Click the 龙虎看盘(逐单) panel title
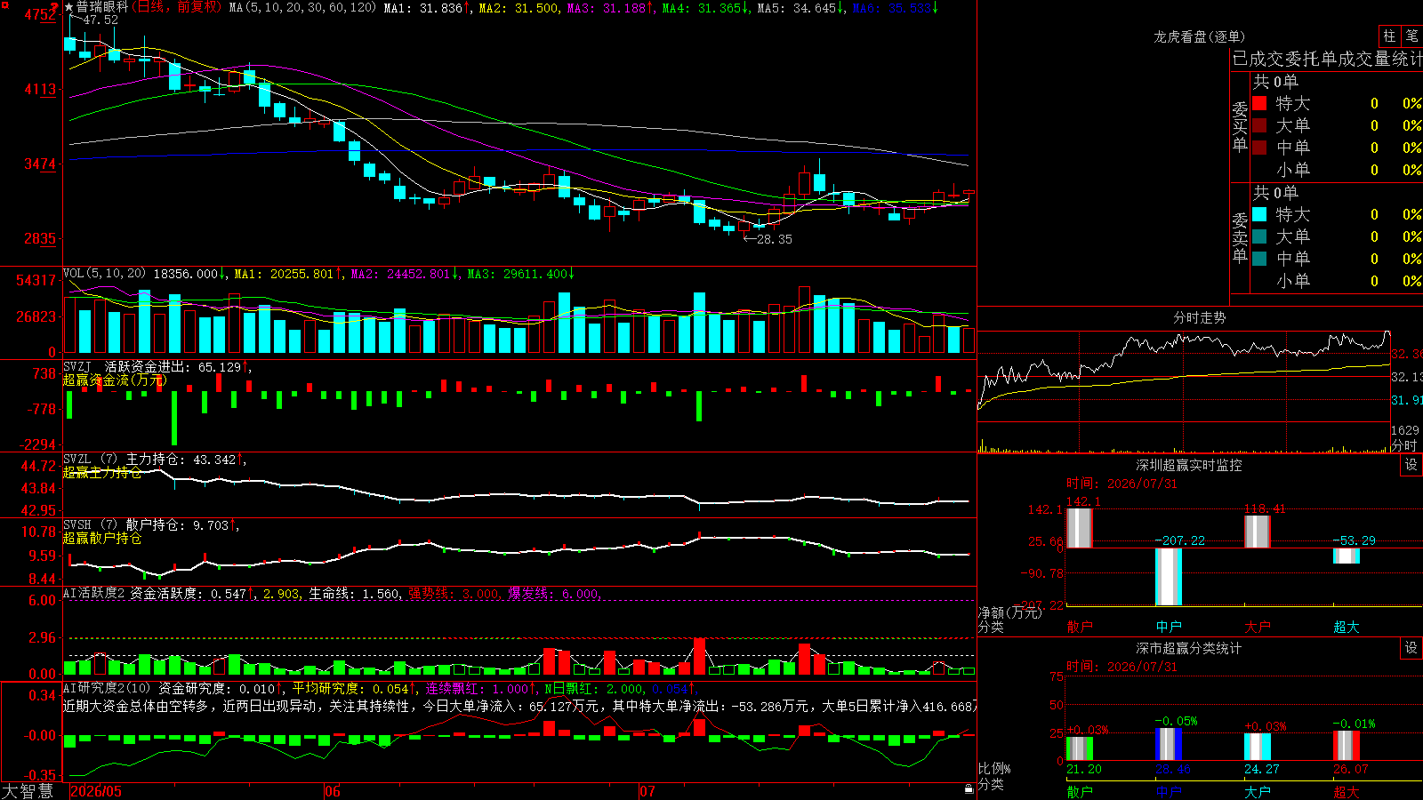The height and width of the screenshot is (800, 1423). click(1199, 36)
